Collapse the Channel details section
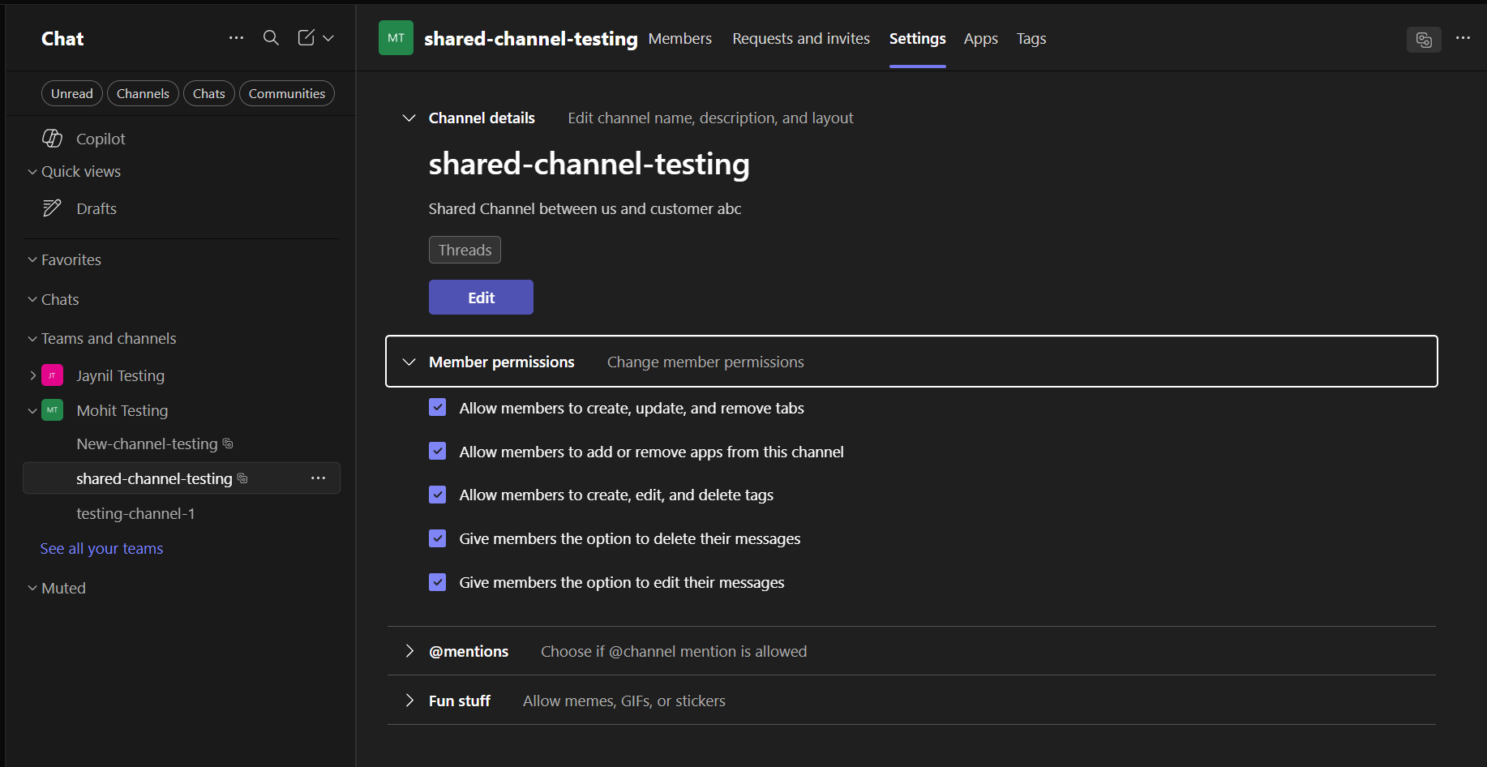 [409, 118]
